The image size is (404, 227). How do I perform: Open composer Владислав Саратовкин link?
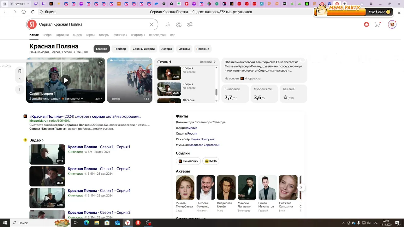click(x=204, y=145)
